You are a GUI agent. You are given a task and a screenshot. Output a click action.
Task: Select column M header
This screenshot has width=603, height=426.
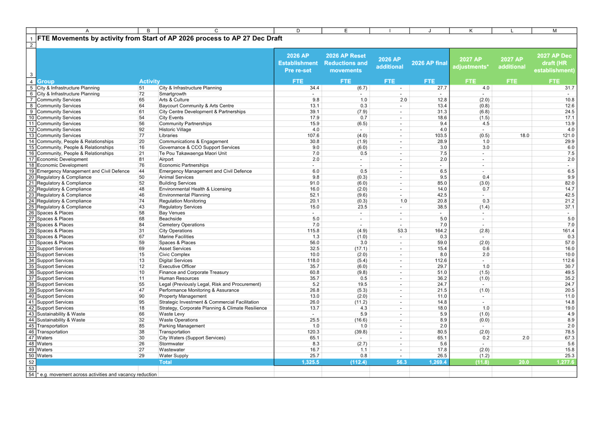click(x=554, y=31)
